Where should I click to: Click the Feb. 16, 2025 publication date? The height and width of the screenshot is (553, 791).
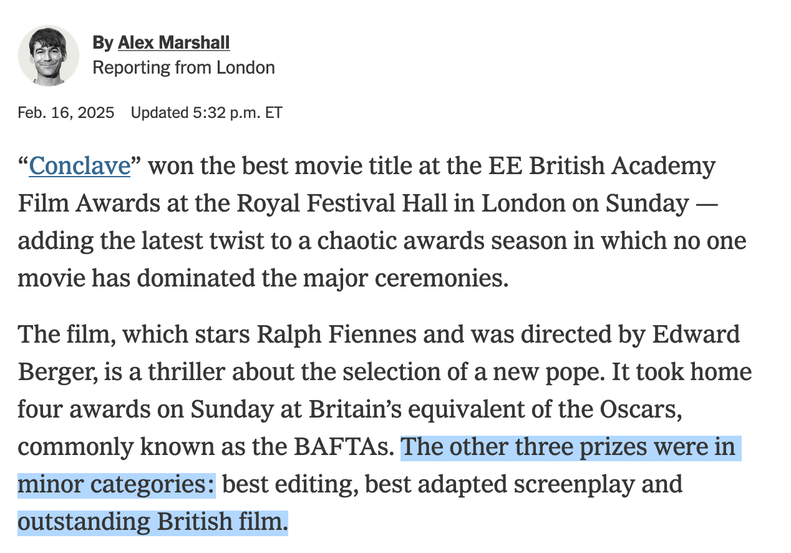tap(66, 113)
